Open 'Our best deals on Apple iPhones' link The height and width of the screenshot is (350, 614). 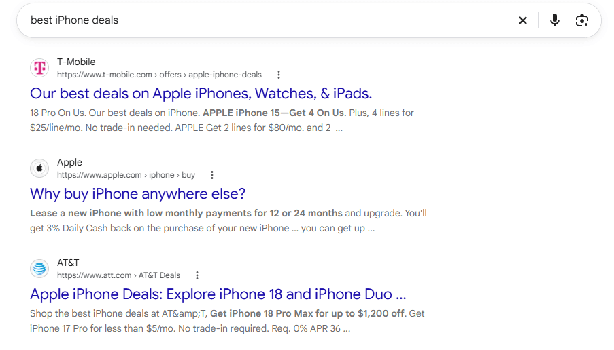pos(201,94)
